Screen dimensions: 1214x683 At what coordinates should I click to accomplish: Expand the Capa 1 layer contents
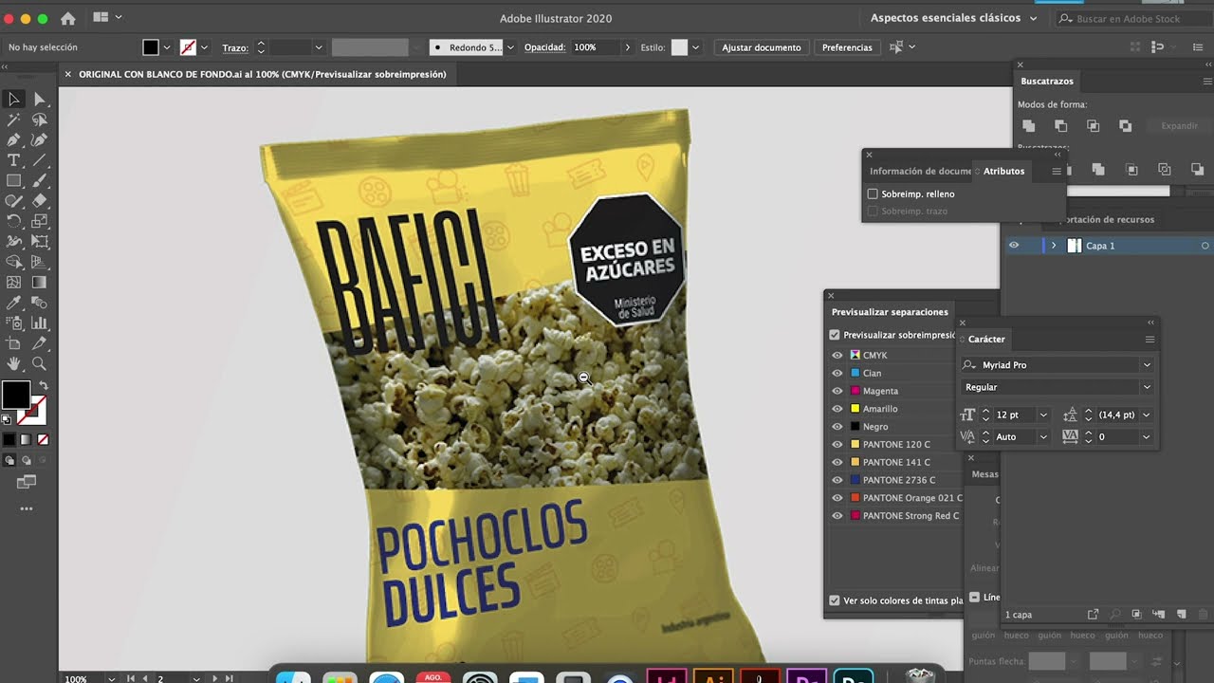click(x=1053, y=246)
